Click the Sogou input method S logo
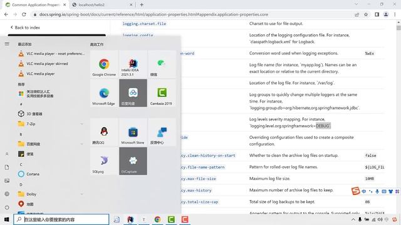Image resolution: width=401 pixels, height=225 pixels. pyautogui.click(x=355, y=191)
